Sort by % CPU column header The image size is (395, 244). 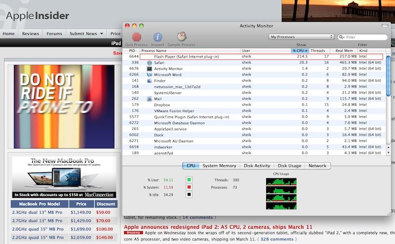pos(300,51)
